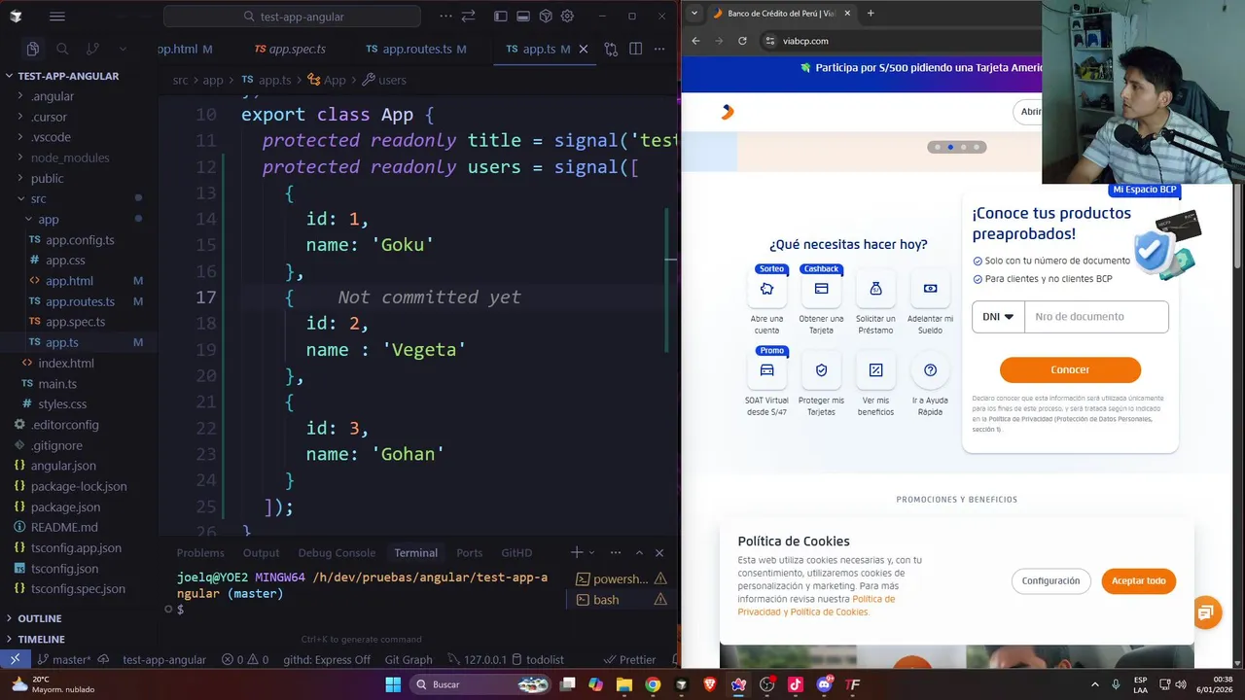Click the errors and warnings count in status bar
This screenshot has height=700, width=1245.
point(245,659)
